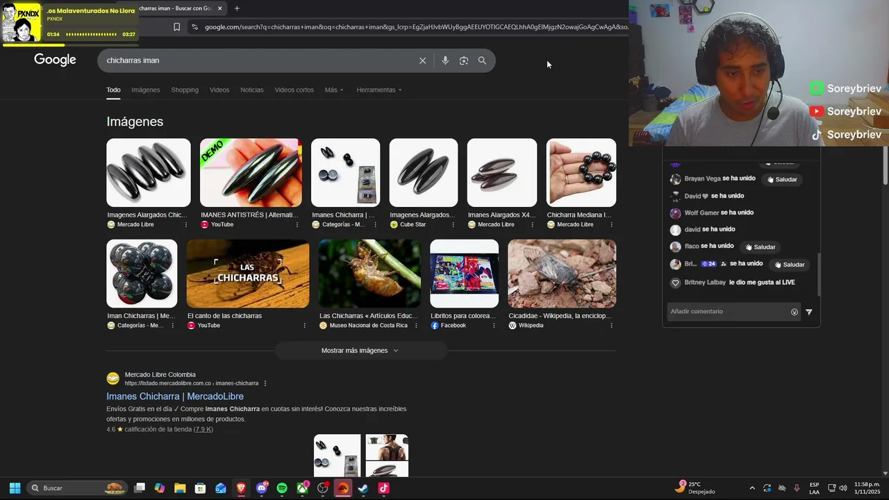Click the microphone tray icon

coord(797,488)
